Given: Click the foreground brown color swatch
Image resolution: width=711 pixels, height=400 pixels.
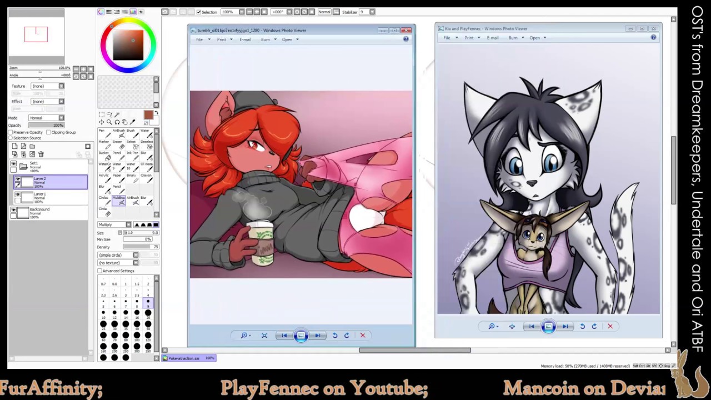Looking at the screenshot, I should 148,114.
